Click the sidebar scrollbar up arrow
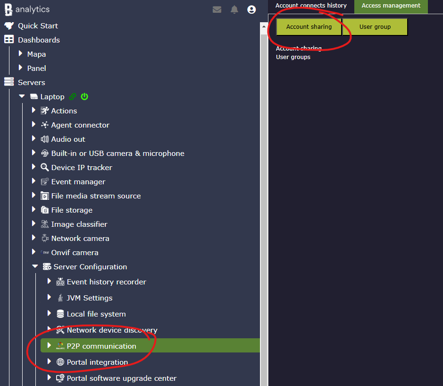This screenshot has height=386, width=443. [264, 26]
